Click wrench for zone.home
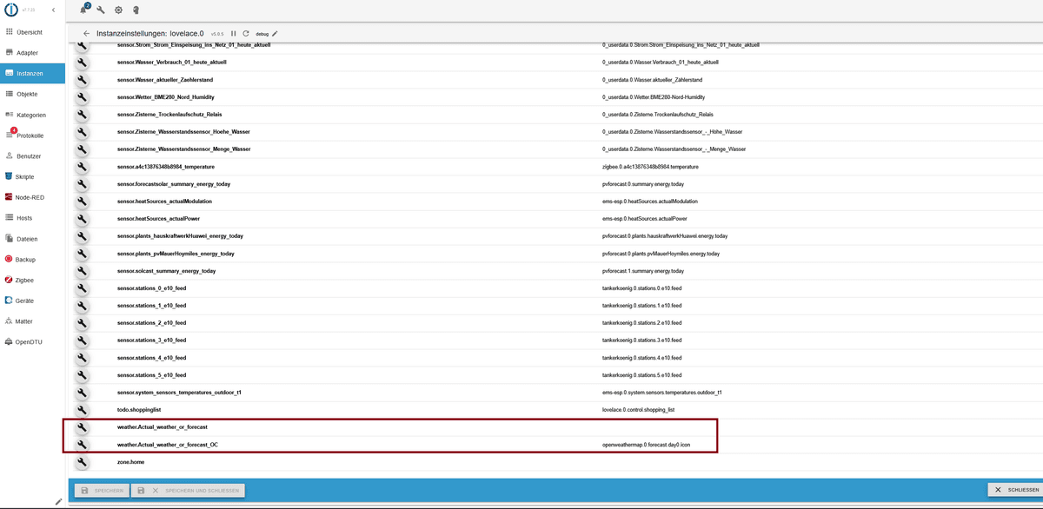This screenshot has height=509, width=1043. coord(81,462)
